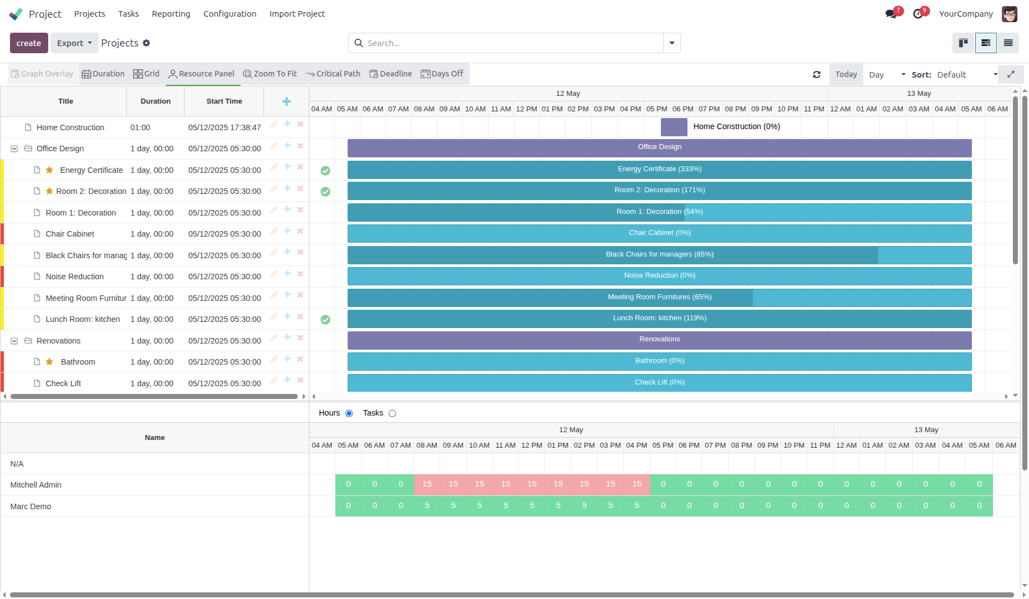Open the Configuration menu
The width and height of the screenshot is (1029, 599).
[230, 14]
